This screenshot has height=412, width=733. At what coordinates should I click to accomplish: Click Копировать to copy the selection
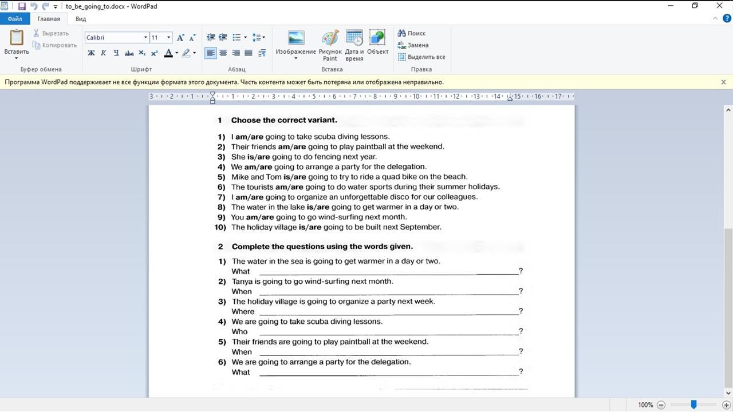(x=54, y=45)
